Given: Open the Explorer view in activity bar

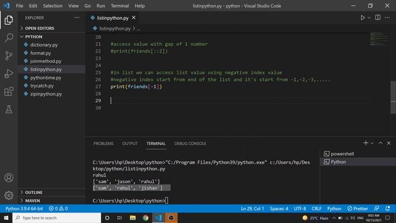Looking at the screenshot, I should pyautogui.click(x=9, y=20).
